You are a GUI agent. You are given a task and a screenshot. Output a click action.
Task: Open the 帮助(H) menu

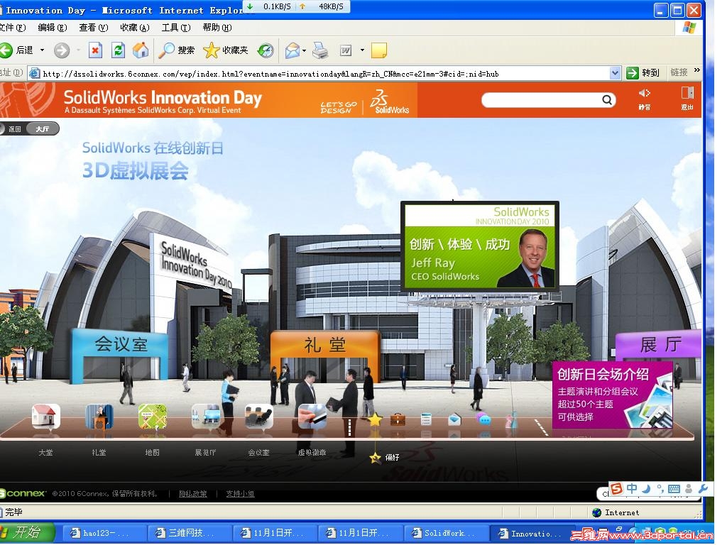point(217,28)
